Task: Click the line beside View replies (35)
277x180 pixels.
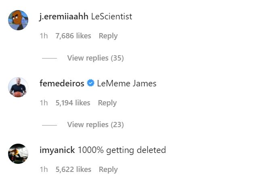Action: click(49, 58)
